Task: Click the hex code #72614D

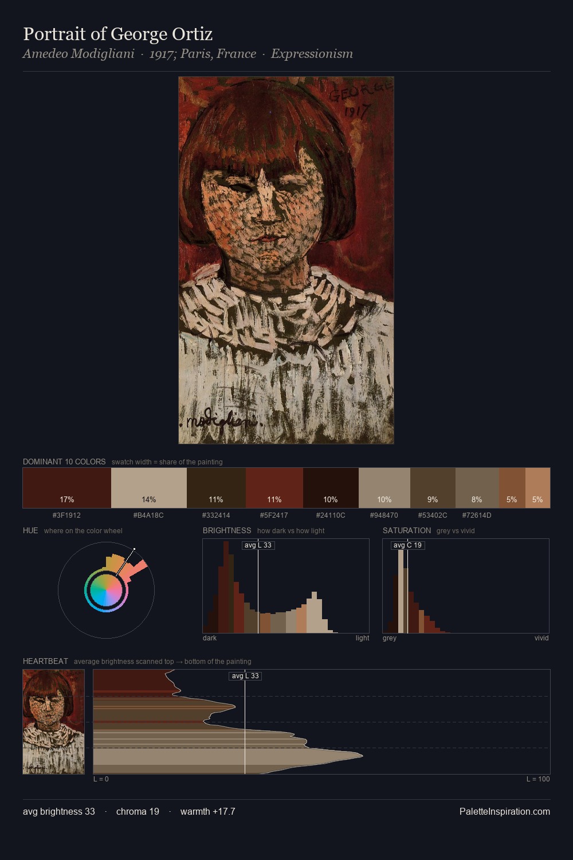Action: 477,515
